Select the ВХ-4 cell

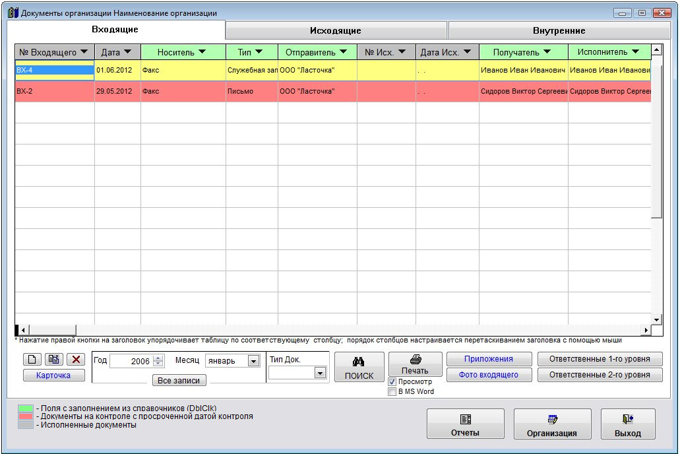[x=55, y=71]
